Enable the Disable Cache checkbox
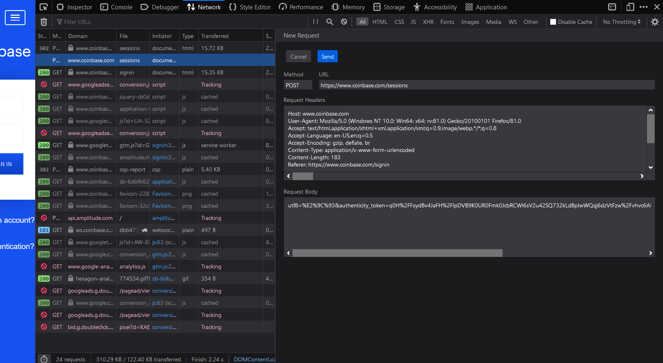Viewport: 663px width, 363px height. (x=553, y=22)
